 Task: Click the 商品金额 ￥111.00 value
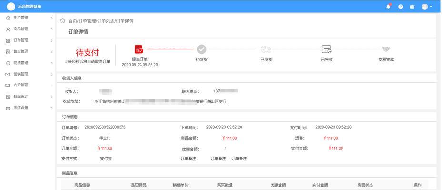coord(230,138)
